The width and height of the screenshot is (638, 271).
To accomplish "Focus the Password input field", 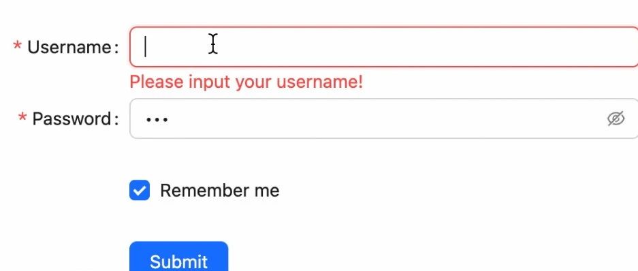I will [384, 118].
